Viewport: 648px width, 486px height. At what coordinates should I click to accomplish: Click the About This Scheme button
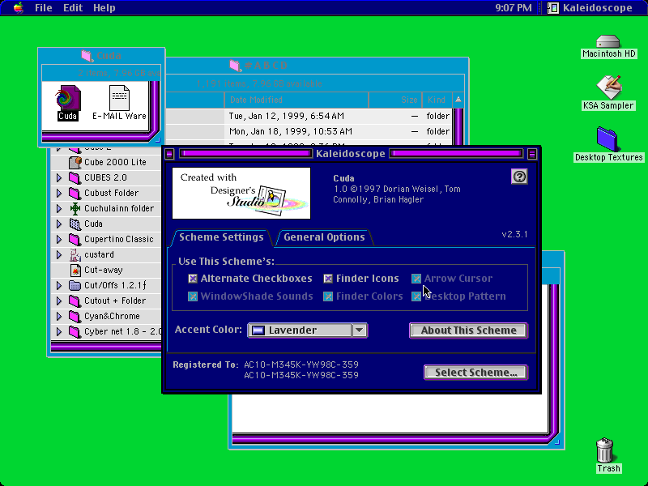pos(469,330)
